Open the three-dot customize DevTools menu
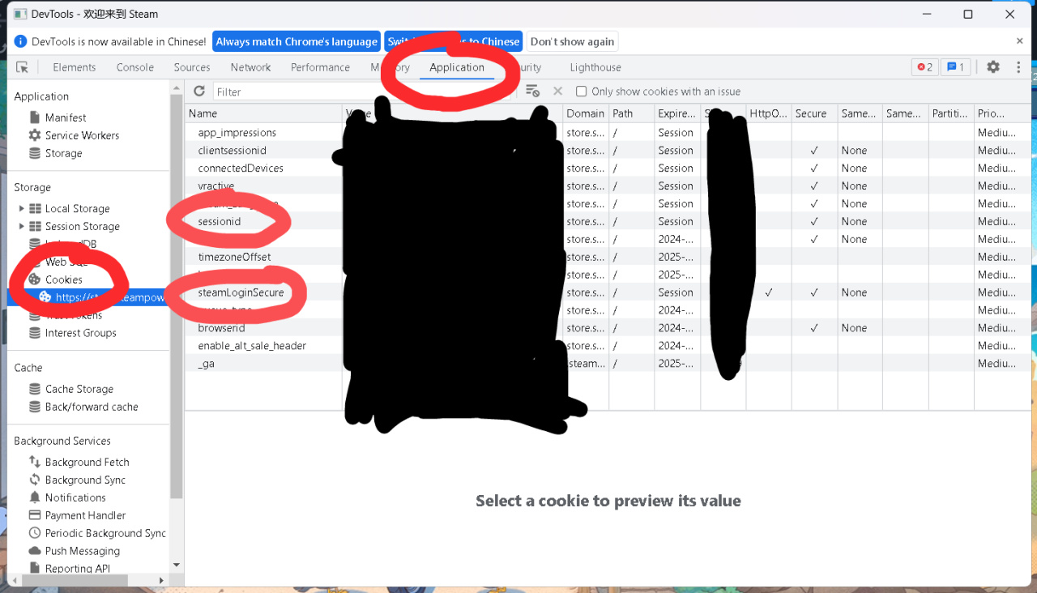The image size is (1037, 593). click(1018, 67)
